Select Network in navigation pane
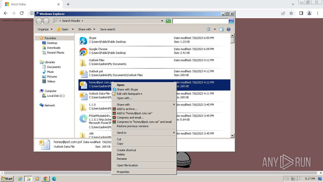 (50, 105)
